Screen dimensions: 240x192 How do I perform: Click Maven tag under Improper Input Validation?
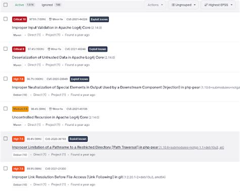(17, 35)
